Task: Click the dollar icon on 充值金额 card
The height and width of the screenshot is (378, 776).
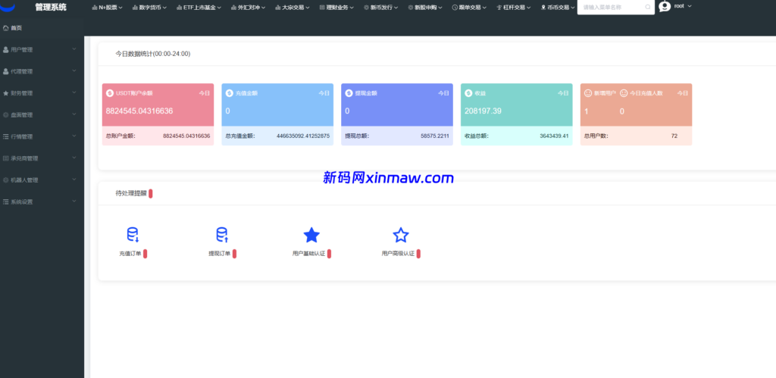Action: click(x=229, y=93)
